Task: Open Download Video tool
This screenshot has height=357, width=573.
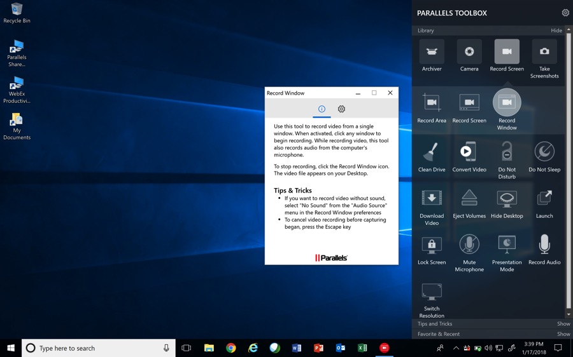Action: coord(432,198)
